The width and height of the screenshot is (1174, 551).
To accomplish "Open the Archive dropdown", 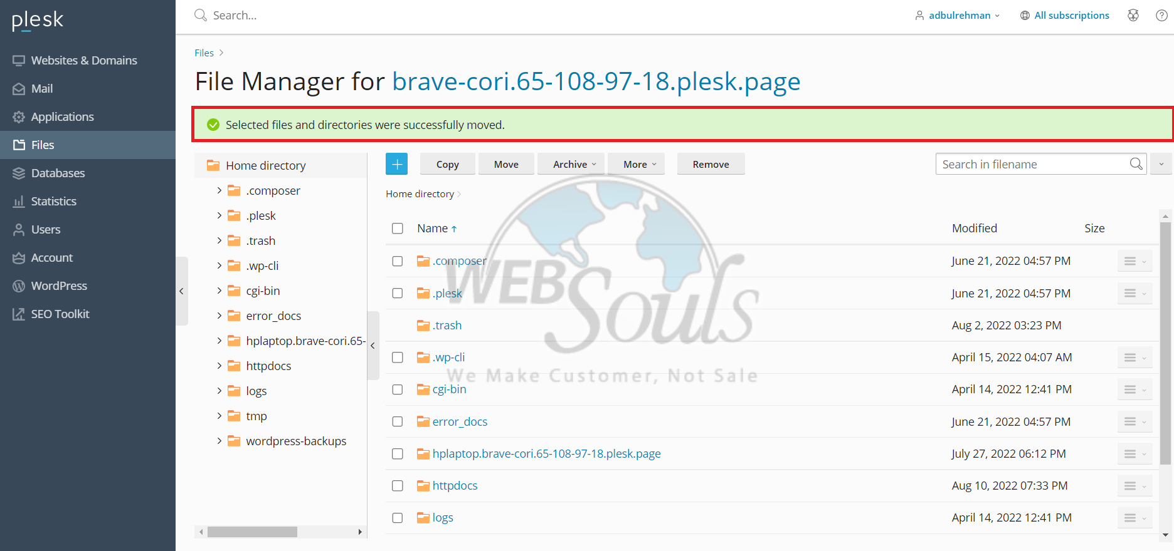I will (571, 164).
